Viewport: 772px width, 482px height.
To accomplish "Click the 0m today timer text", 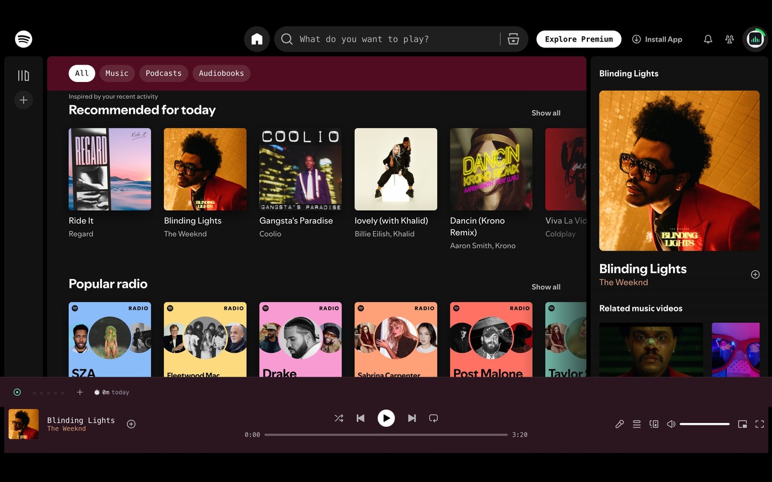I will (x=112, y=392).
